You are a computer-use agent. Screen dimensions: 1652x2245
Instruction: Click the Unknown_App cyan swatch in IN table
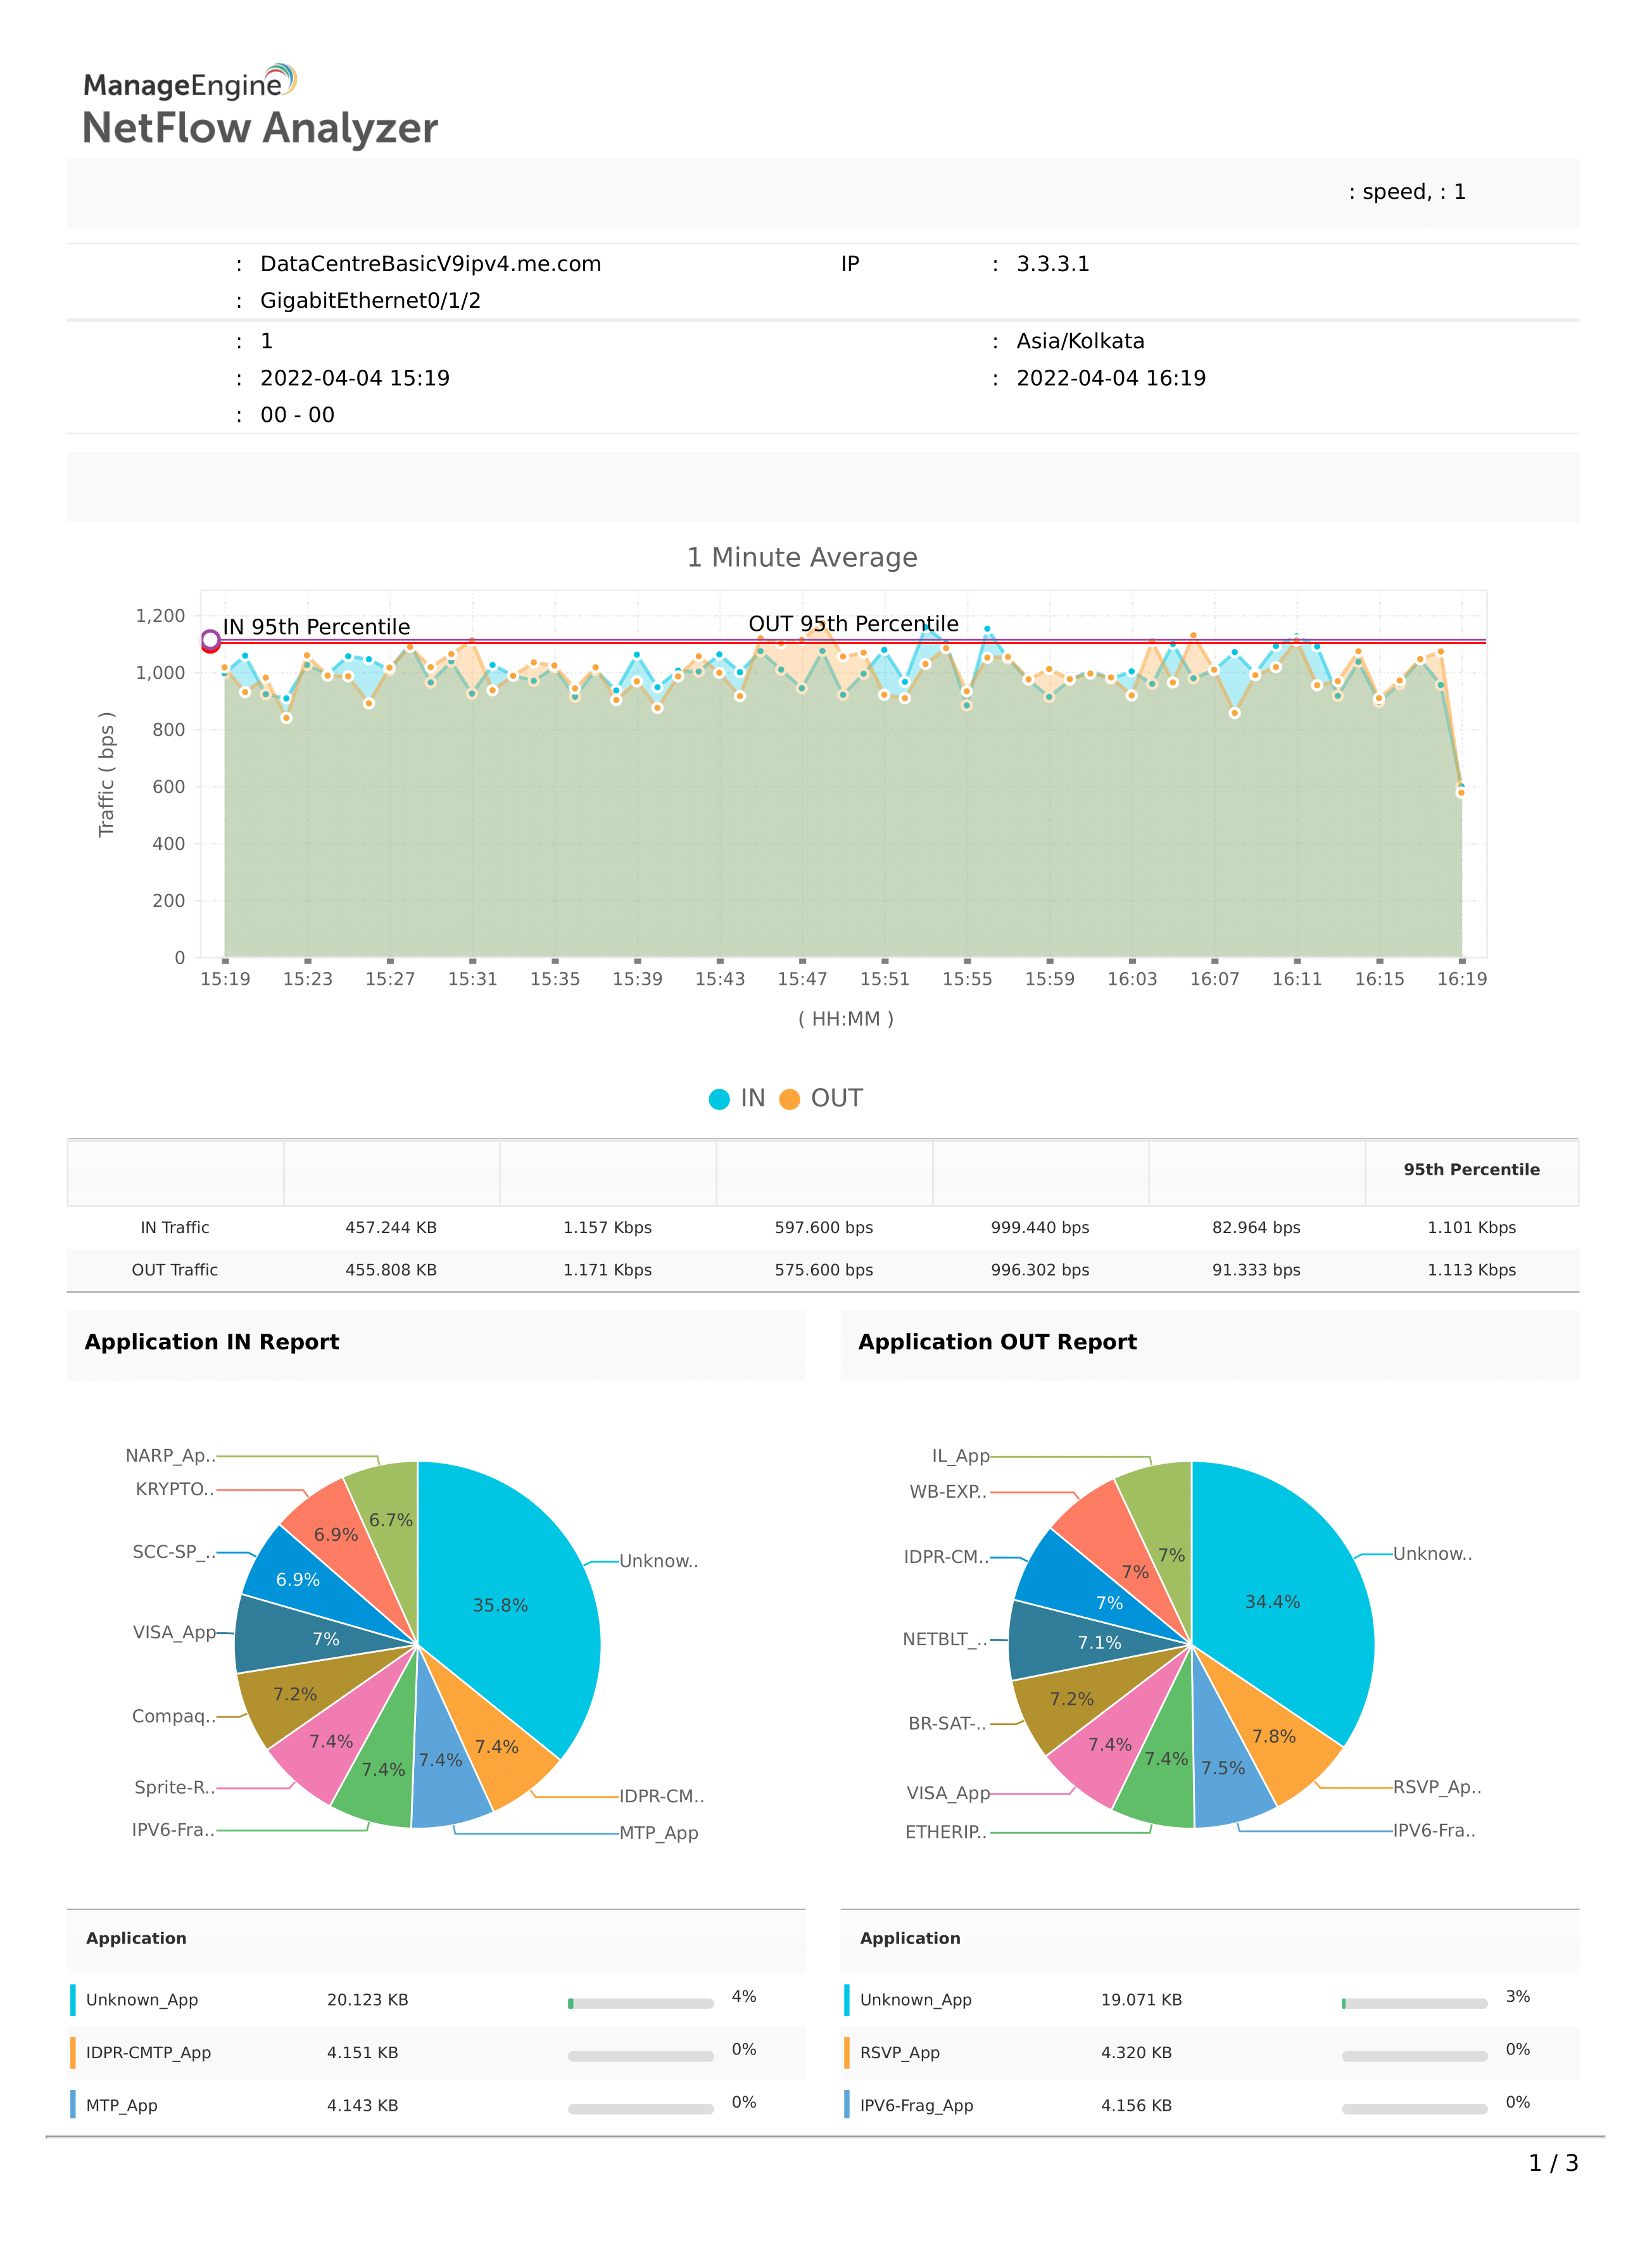pyautogui.click(x=73, y=2000)
